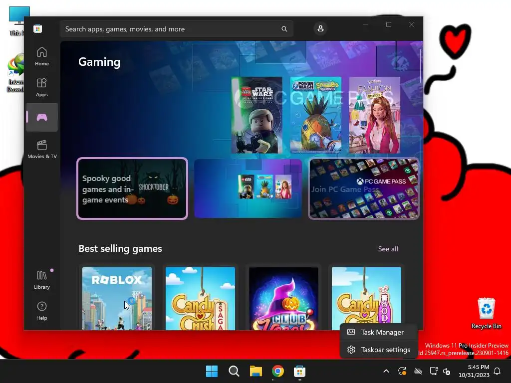The width and height of the screenshot is (511, 383).
Task: Open the account profile icon
Action: pos(320,28)
